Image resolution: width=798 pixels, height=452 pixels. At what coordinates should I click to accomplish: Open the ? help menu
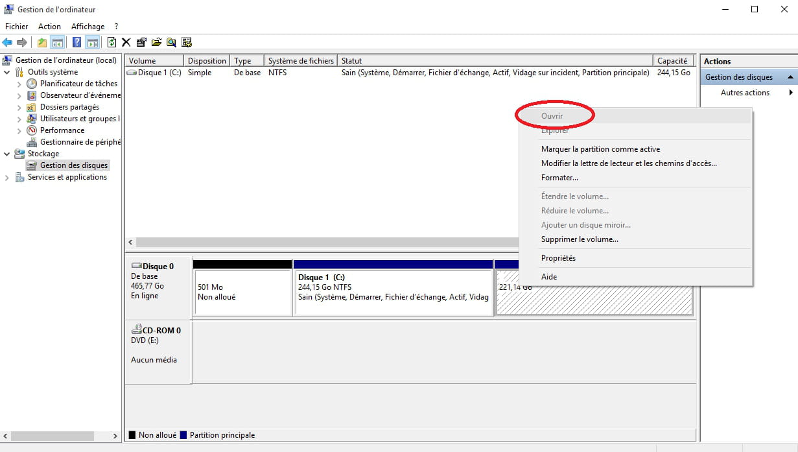tap(116, 27)
